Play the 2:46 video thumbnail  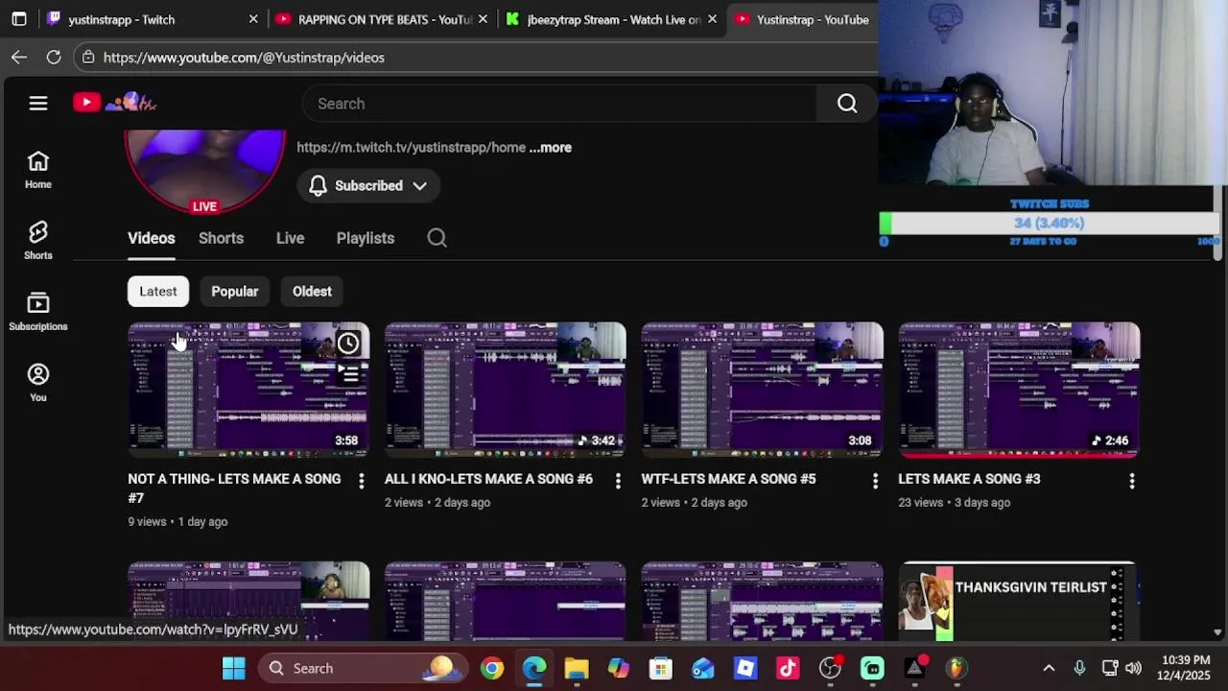coord(1019,390)
